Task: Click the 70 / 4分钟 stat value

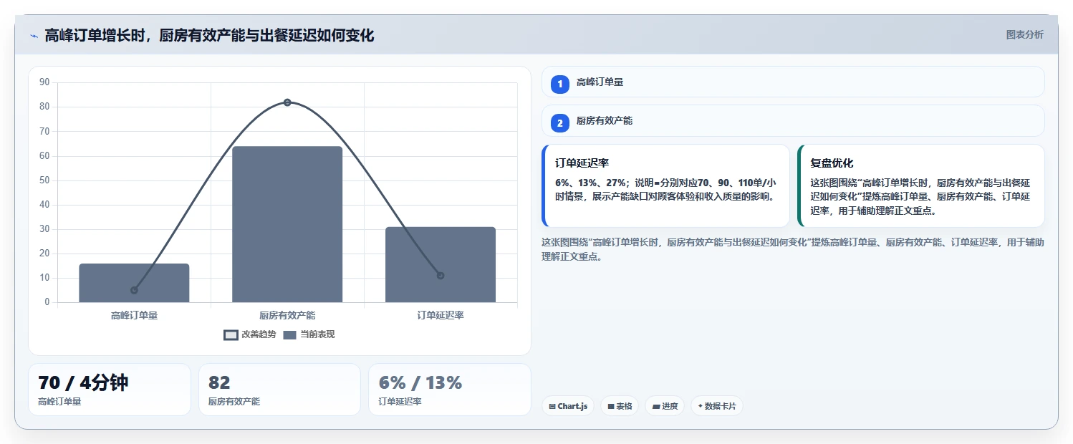Action: 83,382
